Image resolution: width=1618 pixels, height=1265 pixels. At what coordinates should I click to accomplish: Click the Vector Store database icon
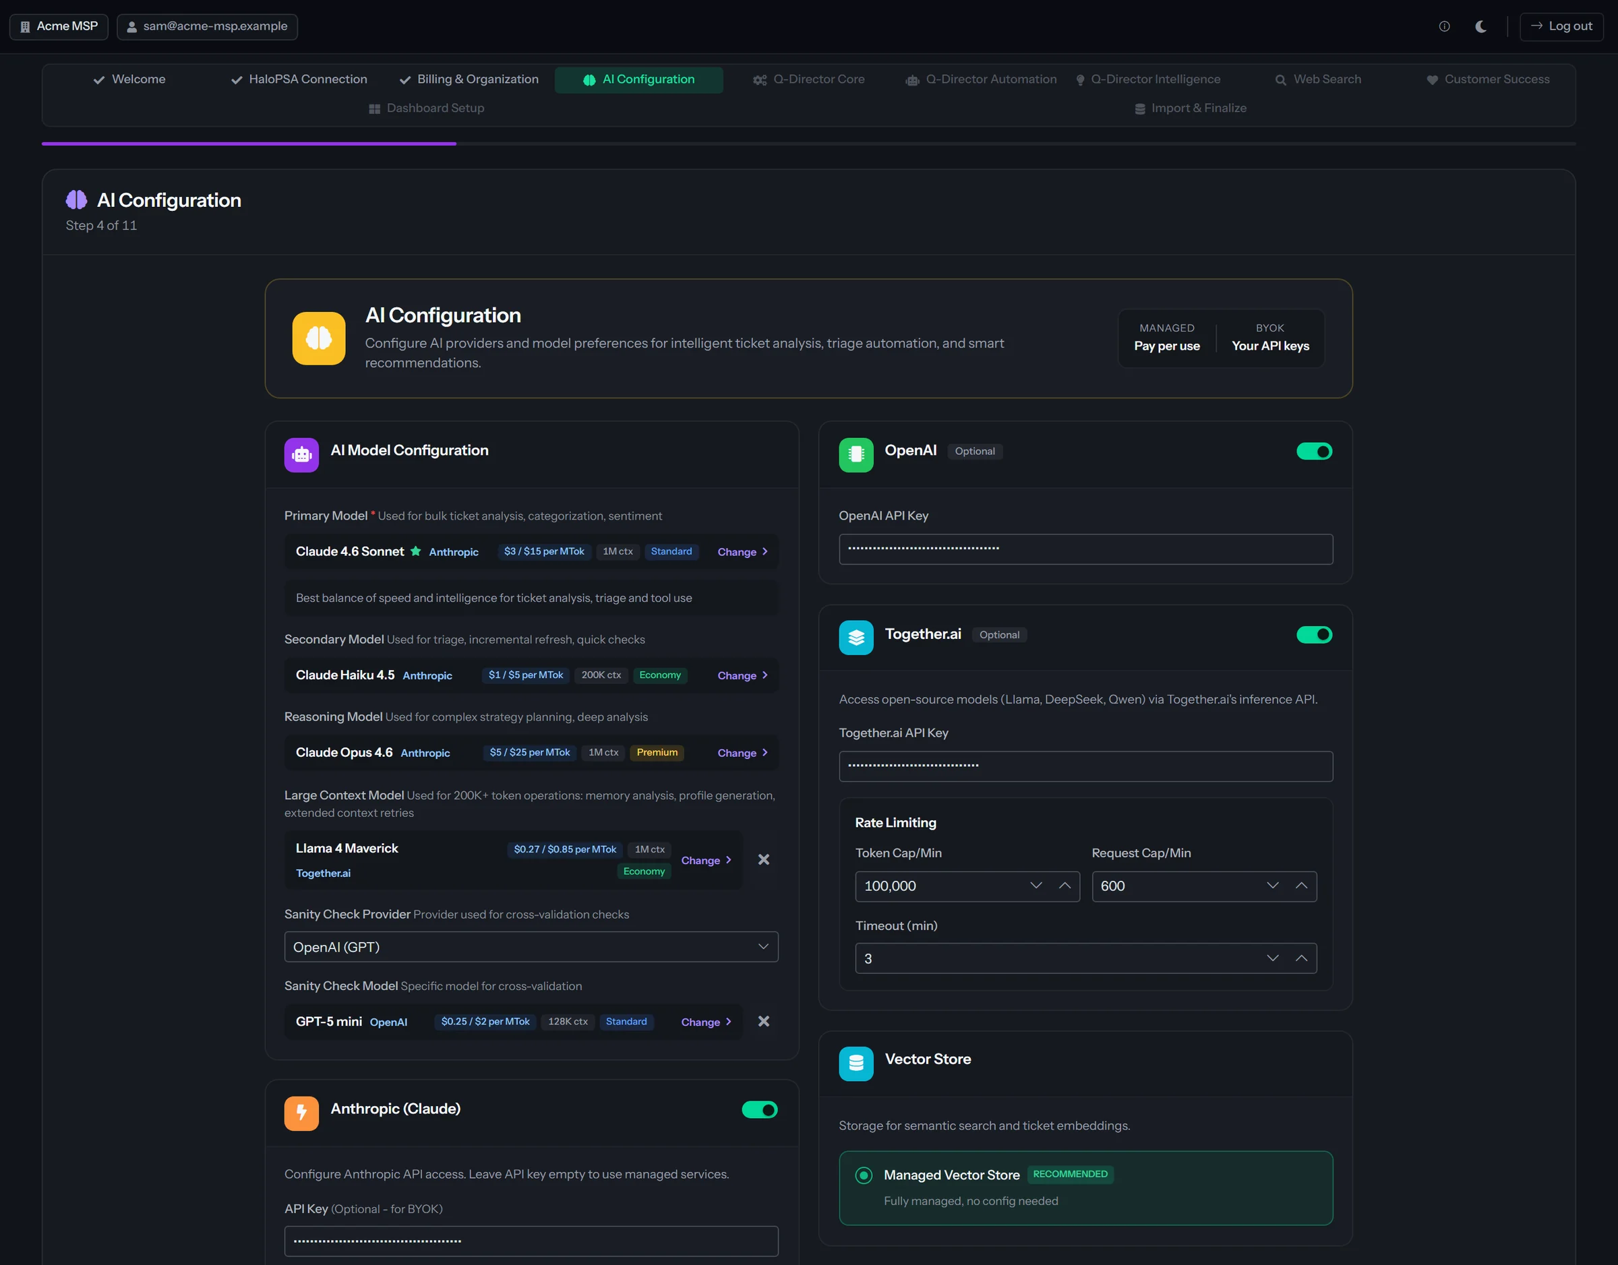tap(856, 1063)
